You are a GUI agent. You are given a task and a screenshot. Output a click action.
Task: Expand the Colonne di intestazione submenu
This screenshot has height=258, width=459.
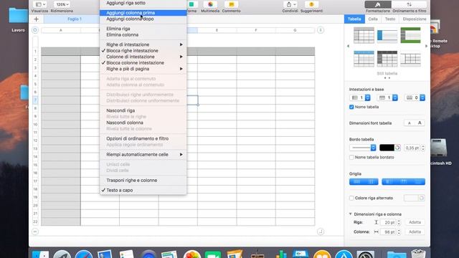143,57
